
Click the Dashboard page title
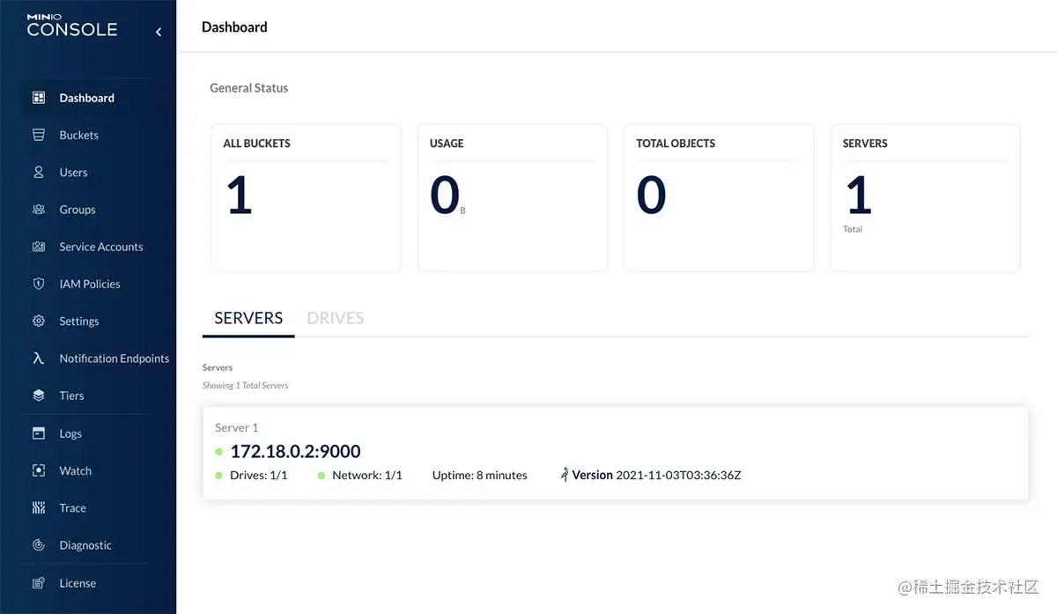tap(234, 27)
